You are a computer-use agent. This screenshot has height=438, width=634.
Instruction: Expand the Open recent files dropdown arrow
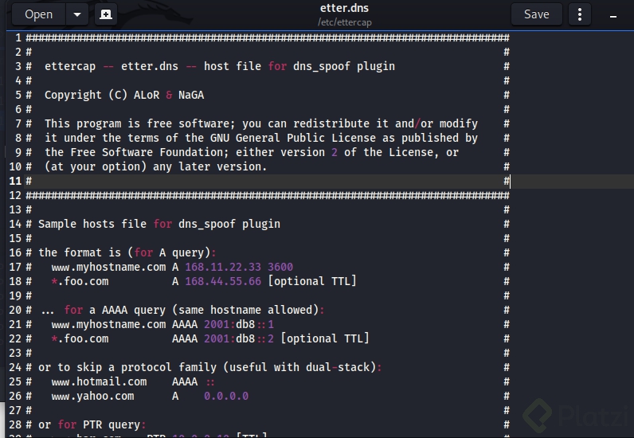point(77,14)
